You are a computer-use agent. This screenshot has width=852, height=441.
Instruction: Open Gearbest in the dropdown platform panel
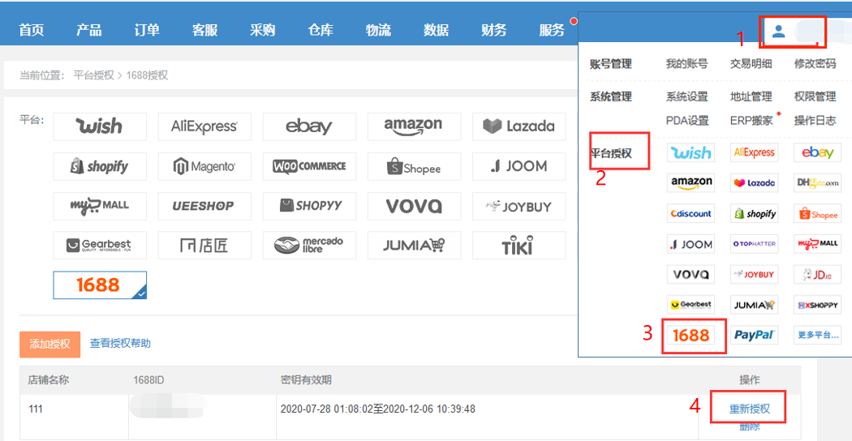tap(691, 305)
